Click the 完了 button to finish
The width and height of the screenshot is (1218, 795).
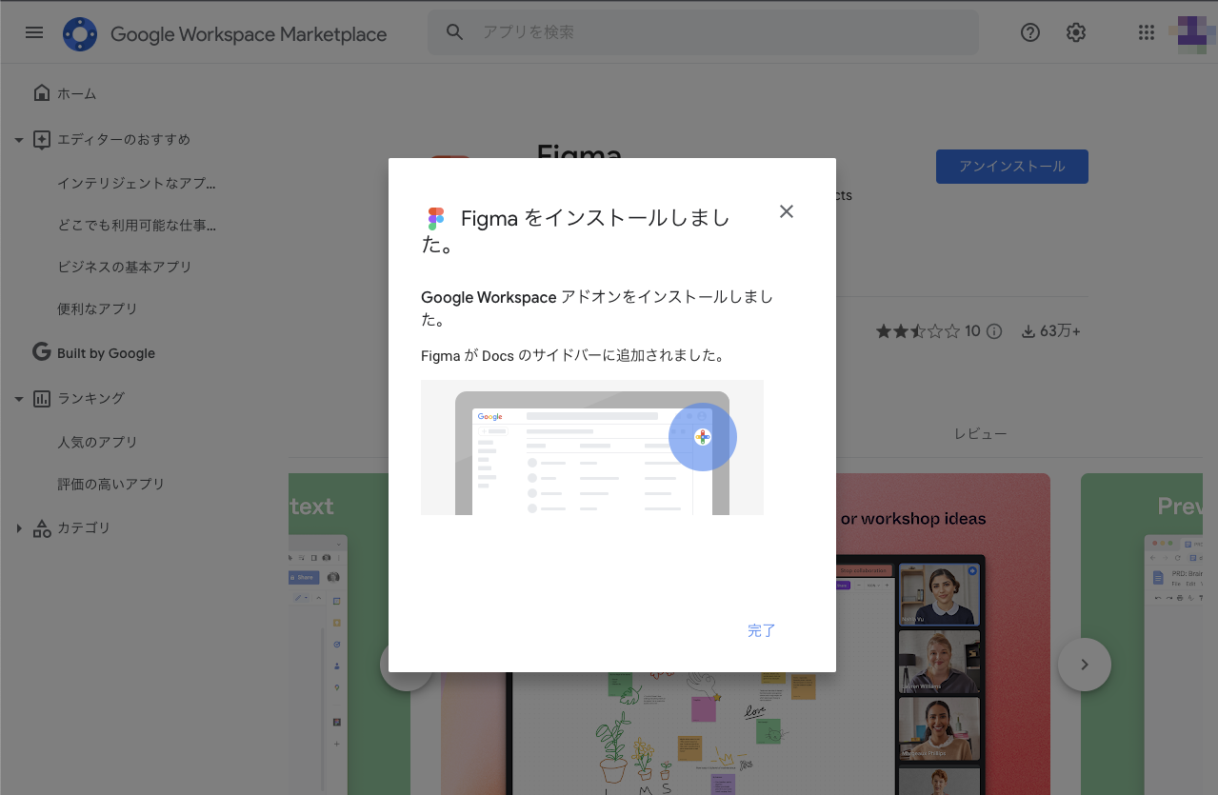[761, 630]
